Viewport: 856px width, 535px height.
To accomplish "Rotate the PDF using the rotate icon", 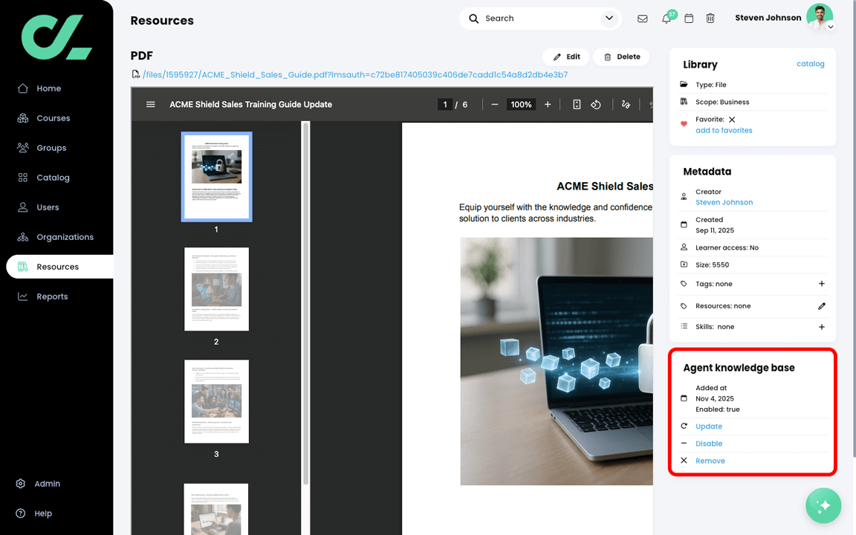I will [596, 105].
